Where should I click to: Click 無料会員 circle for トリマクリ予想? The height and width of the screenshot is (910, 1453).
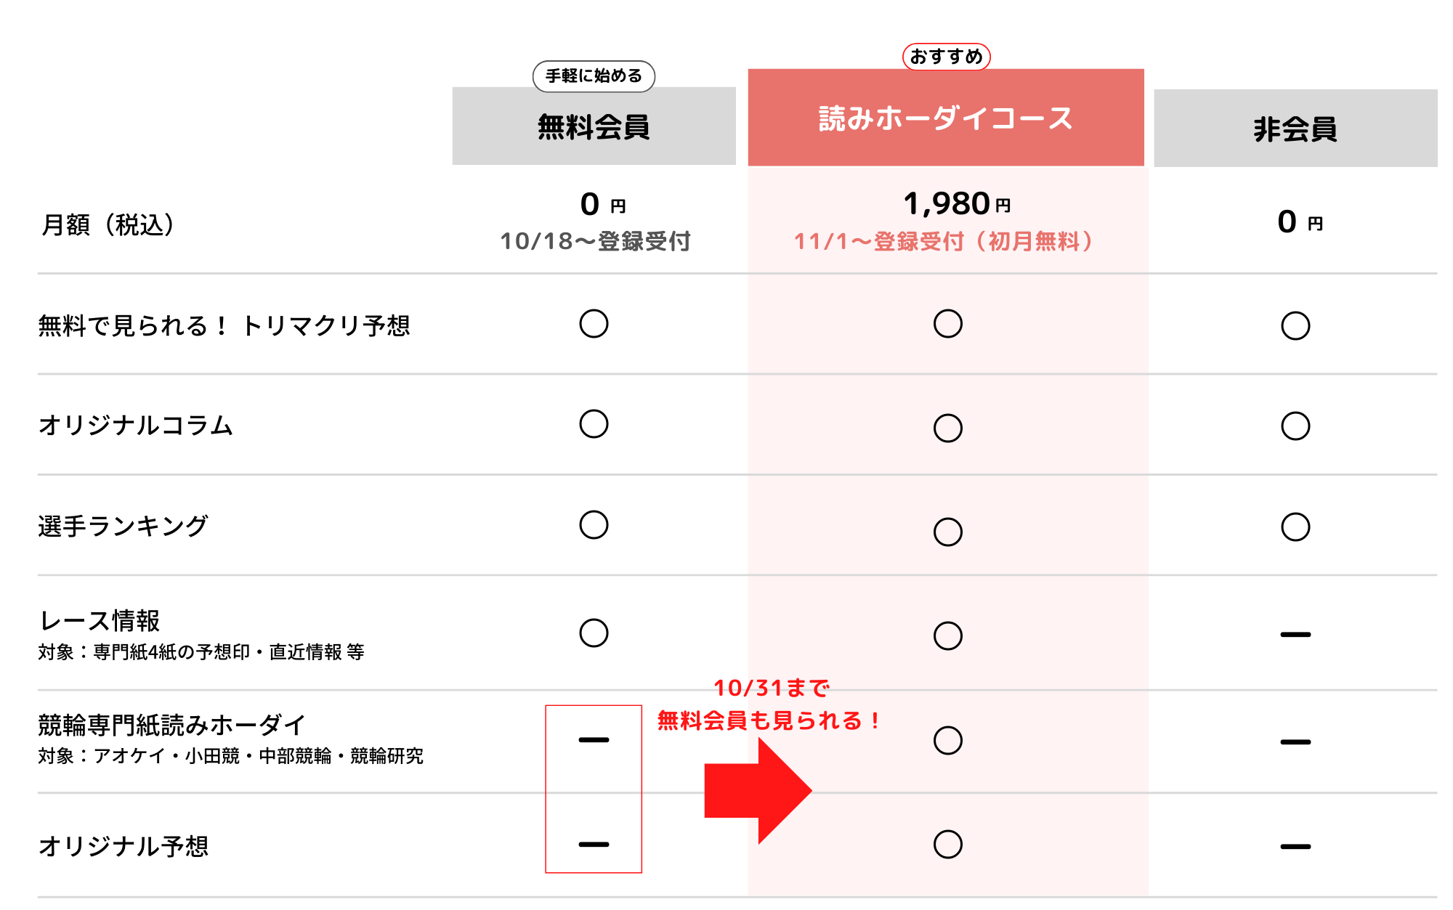tap(594, 324)
